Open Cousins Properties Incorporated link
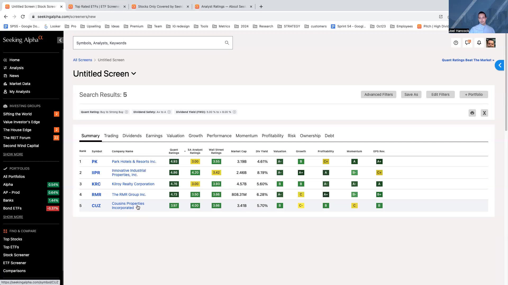The image size is (508, 285). (x=128, y=206)
